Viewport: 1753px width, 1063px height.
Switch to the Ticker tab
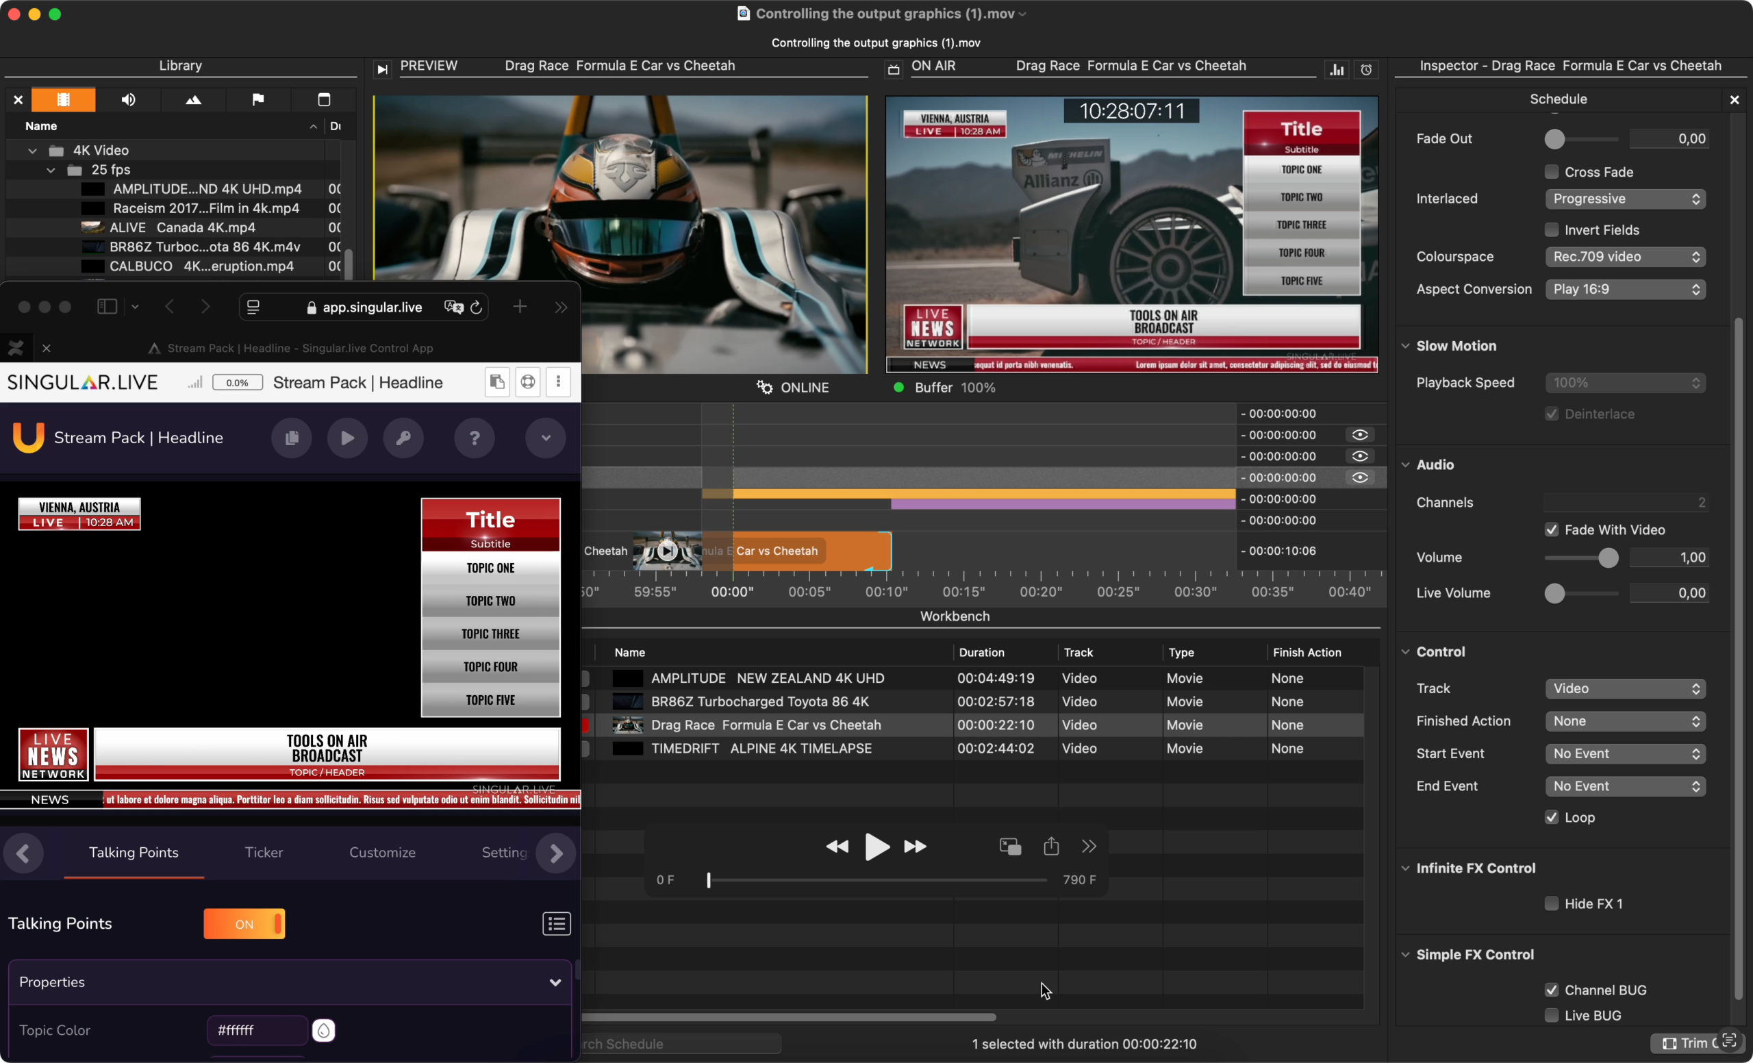[x=263, y=853]
